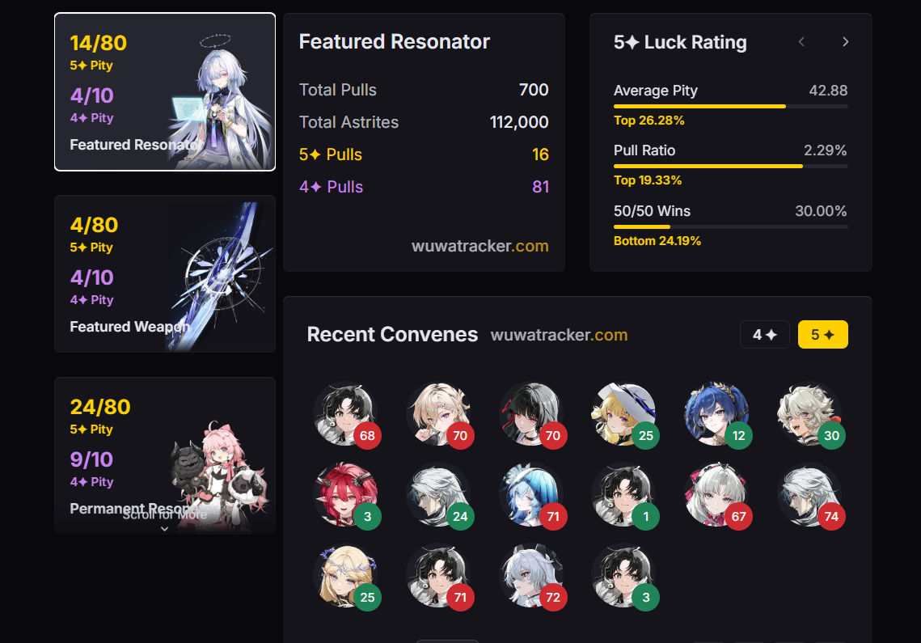The image size is (921, 643).
Task: Click the 50/50 Wins progress bar
Action: 731,227
